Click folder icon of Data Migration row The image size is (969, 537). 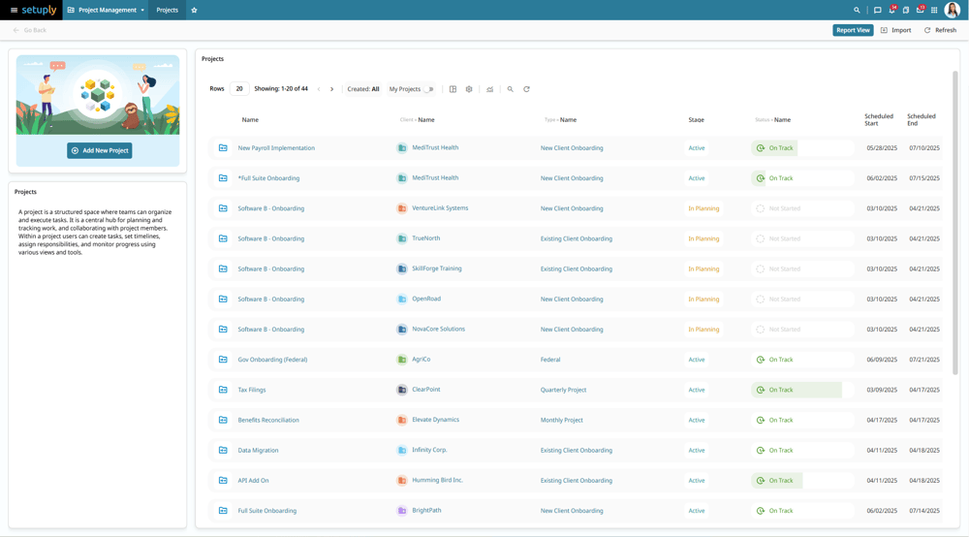pos(223,450)
